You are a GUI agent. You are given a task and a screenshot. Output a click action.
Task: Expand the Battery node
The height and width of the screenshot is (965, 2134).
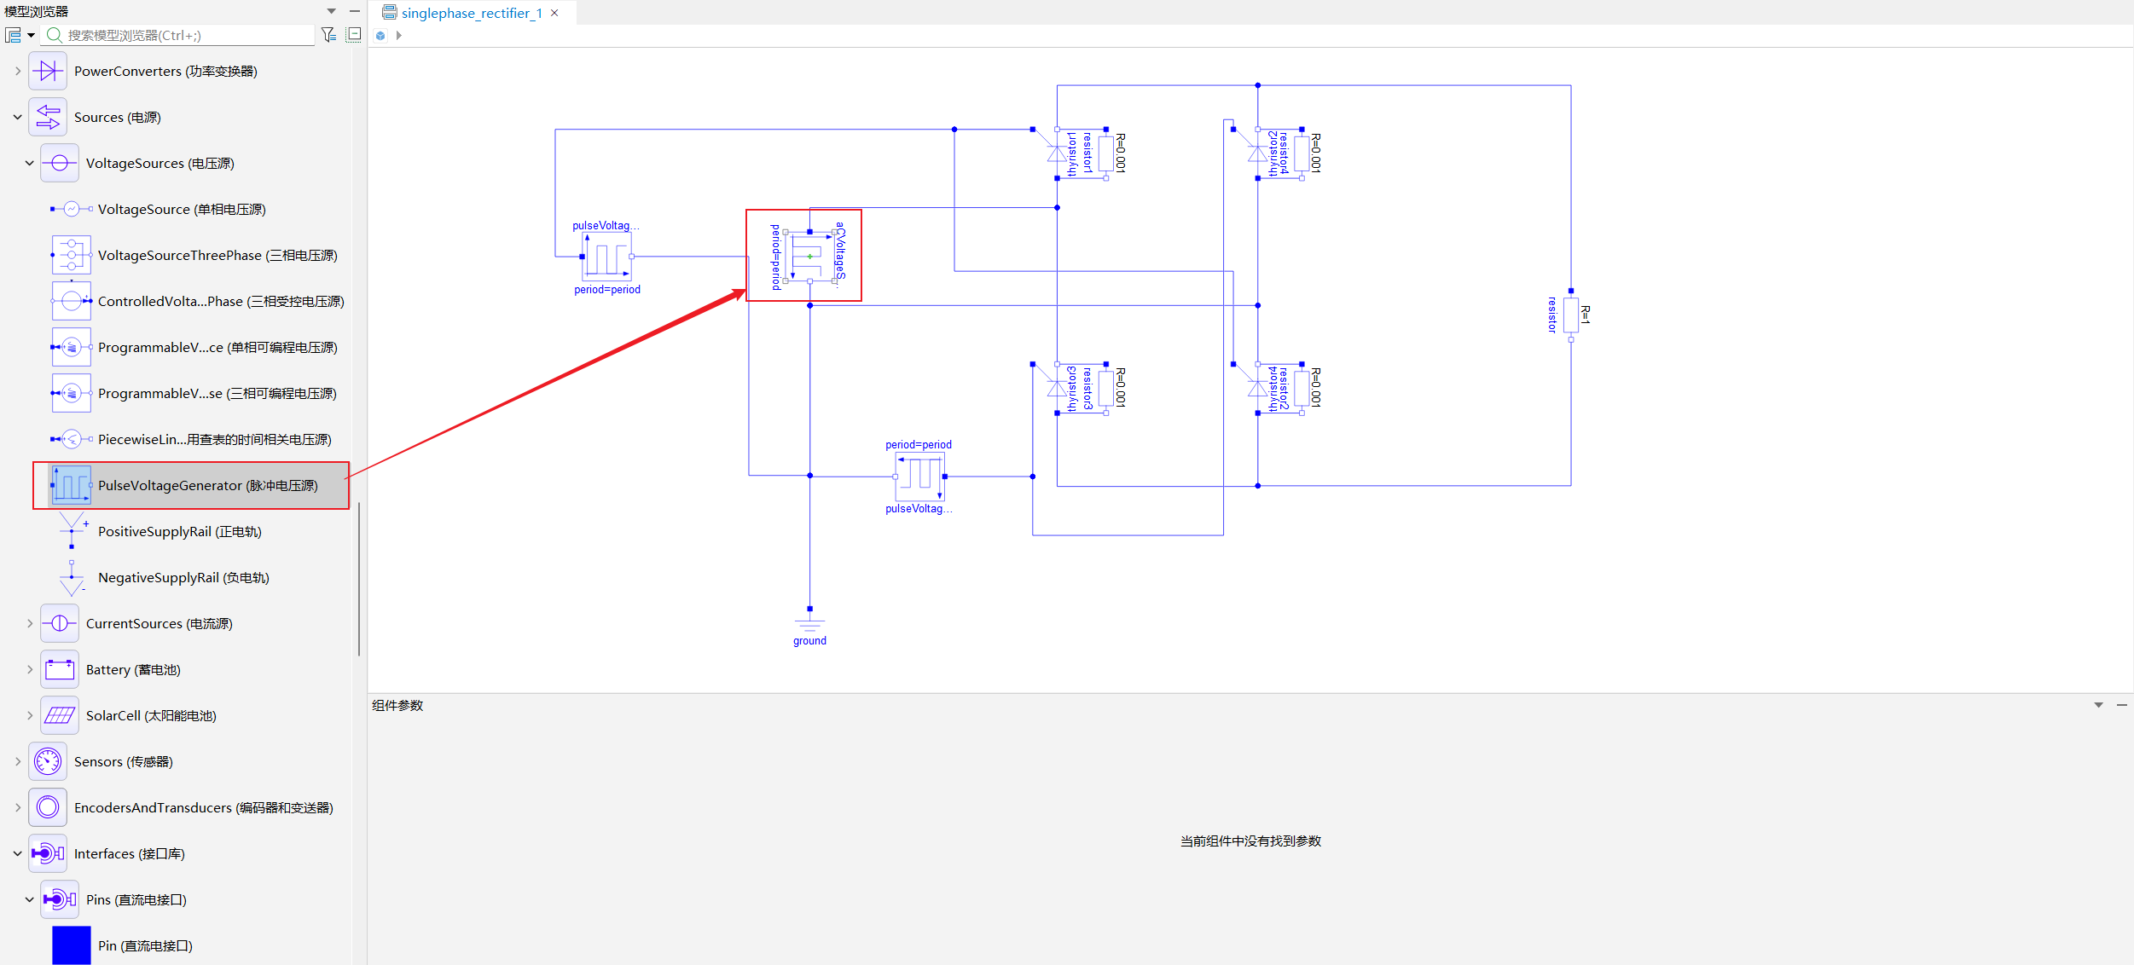coord(29,669)
